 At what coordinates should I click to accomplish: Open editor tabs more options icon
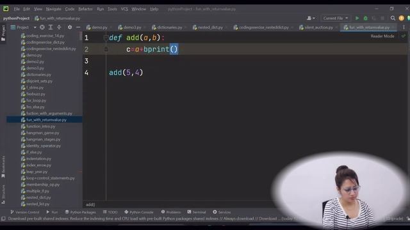pos(404,27)
